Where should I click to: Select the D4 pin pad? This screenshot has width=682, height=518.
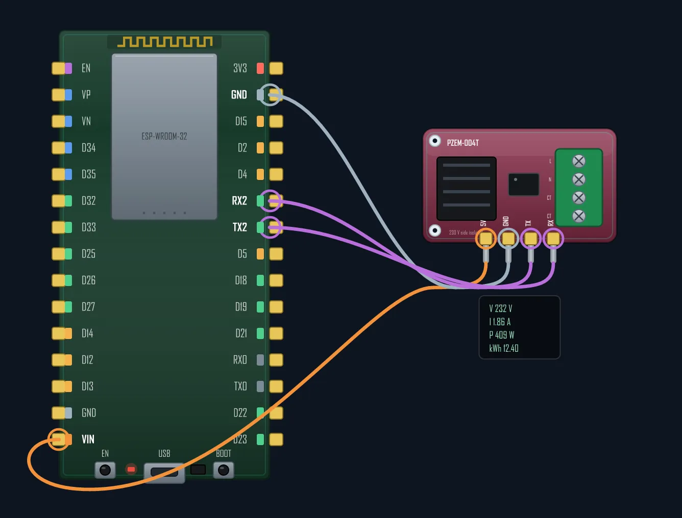tap(276, 174)
